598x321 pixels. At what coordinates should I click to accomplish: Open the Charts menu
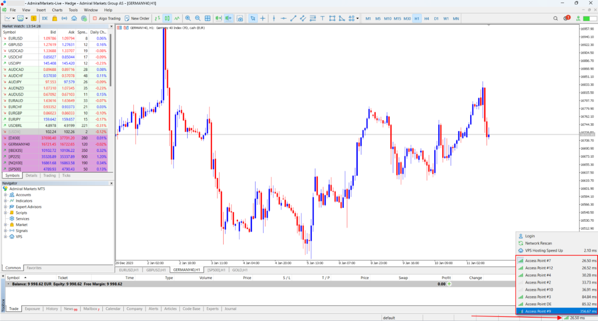point(57,10)
